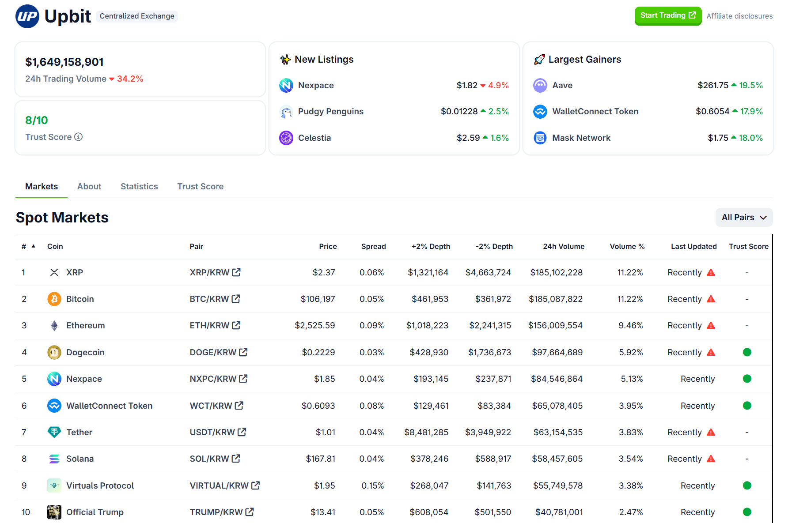Click the Celestia listing name
Image resolution: width=788 pixels, height=523 pixels.
point(314,138)
